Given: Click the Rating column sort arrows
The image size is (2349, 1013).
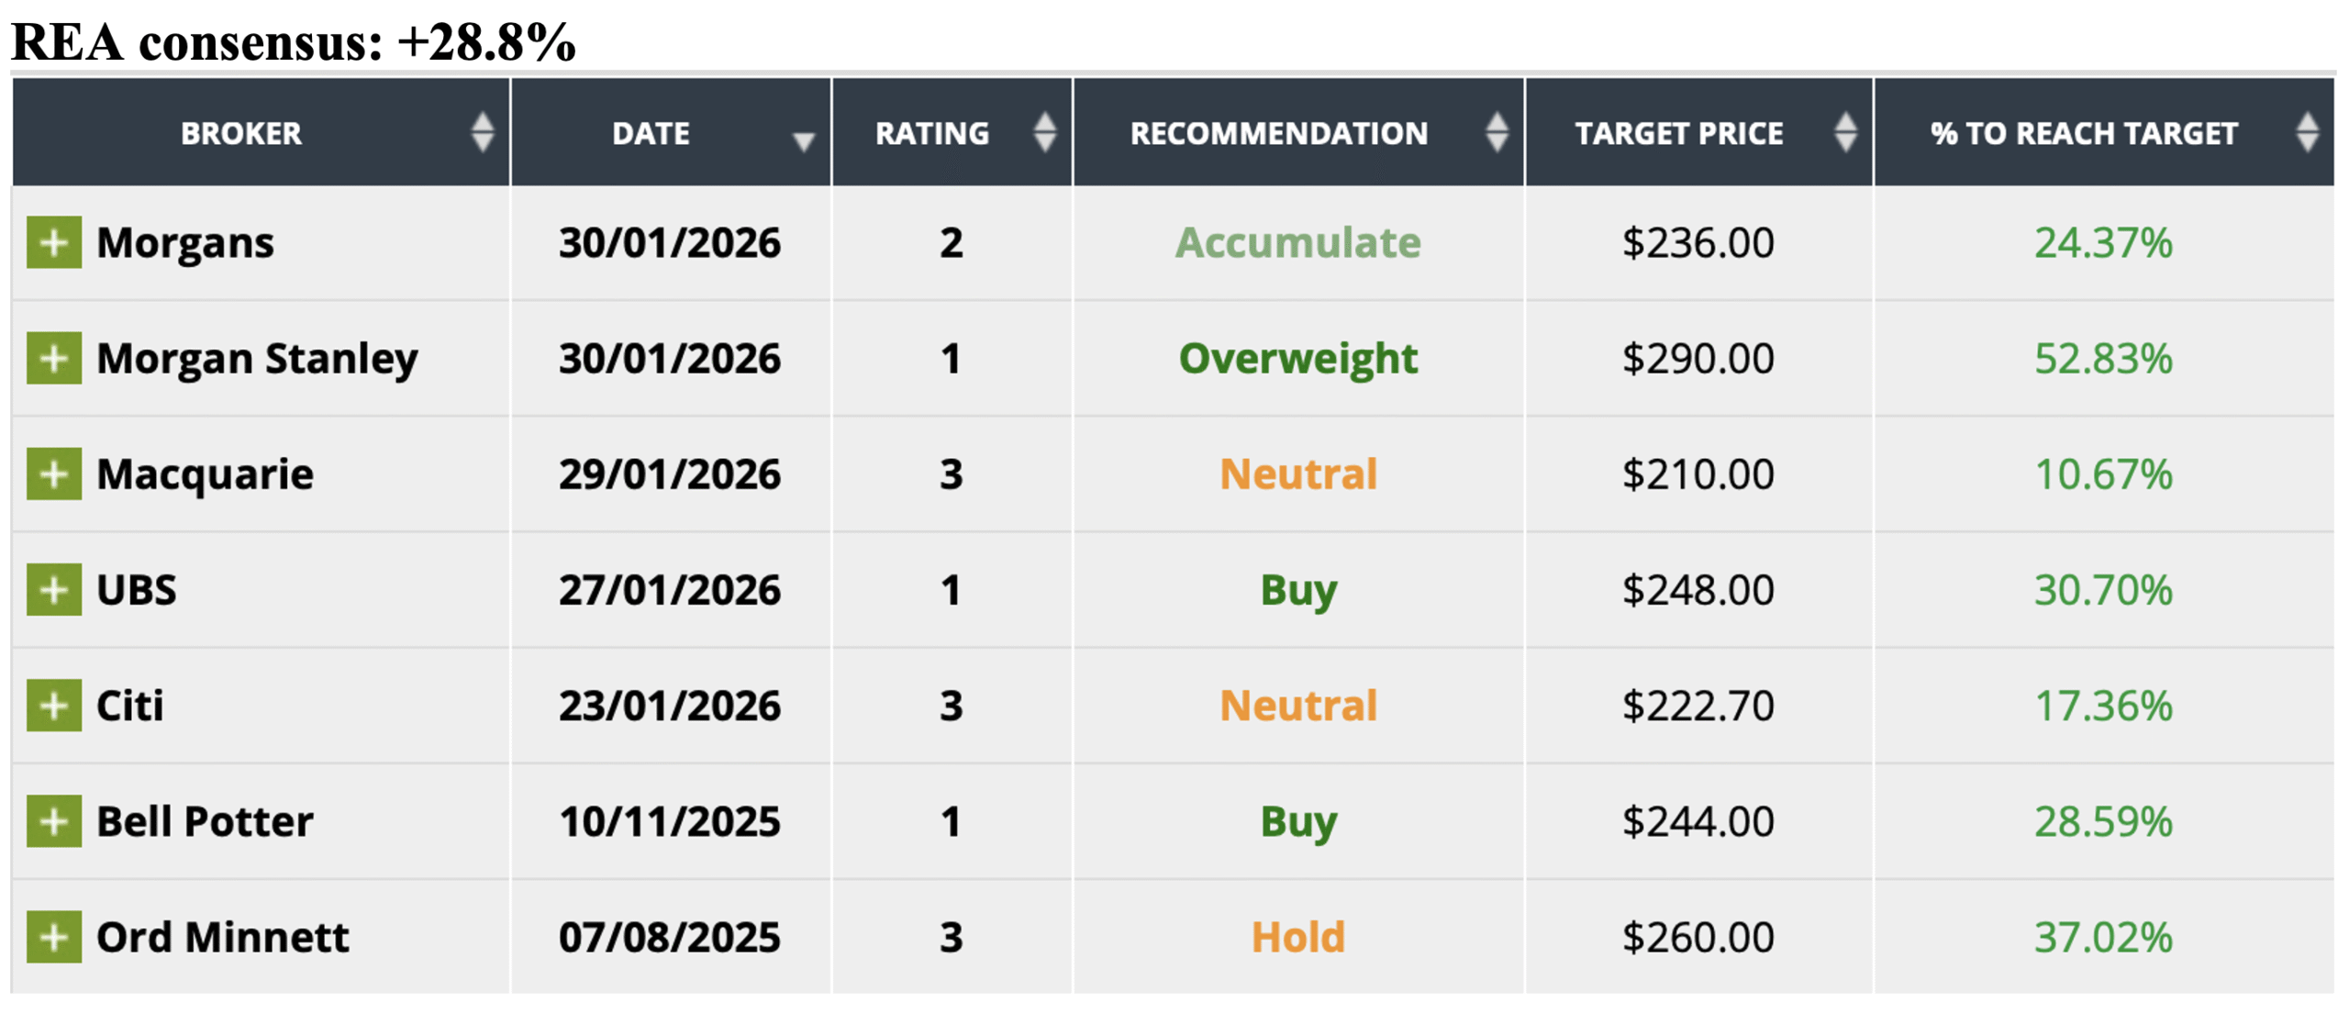Looking at the screenshot, I should [x=1044, y=133].
